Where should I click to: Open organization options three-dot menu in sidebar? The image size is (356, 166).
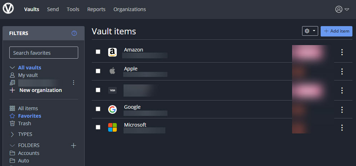73,83
